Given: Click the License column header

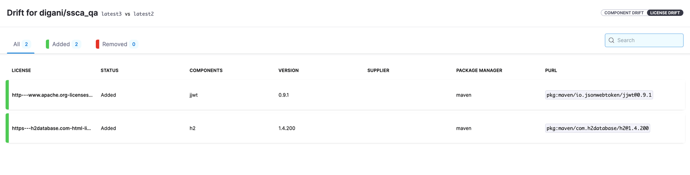Looking at the screenshot, I should [21, 70].
